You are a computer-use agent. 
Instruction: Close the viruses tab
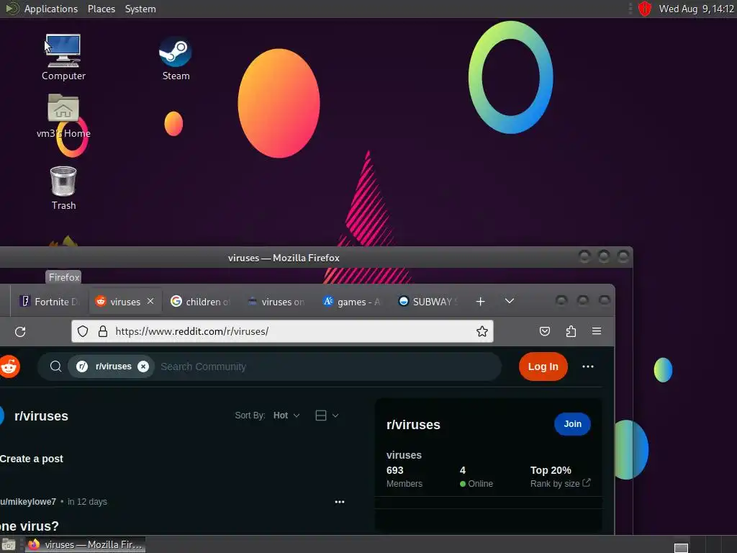pos(150,301)
